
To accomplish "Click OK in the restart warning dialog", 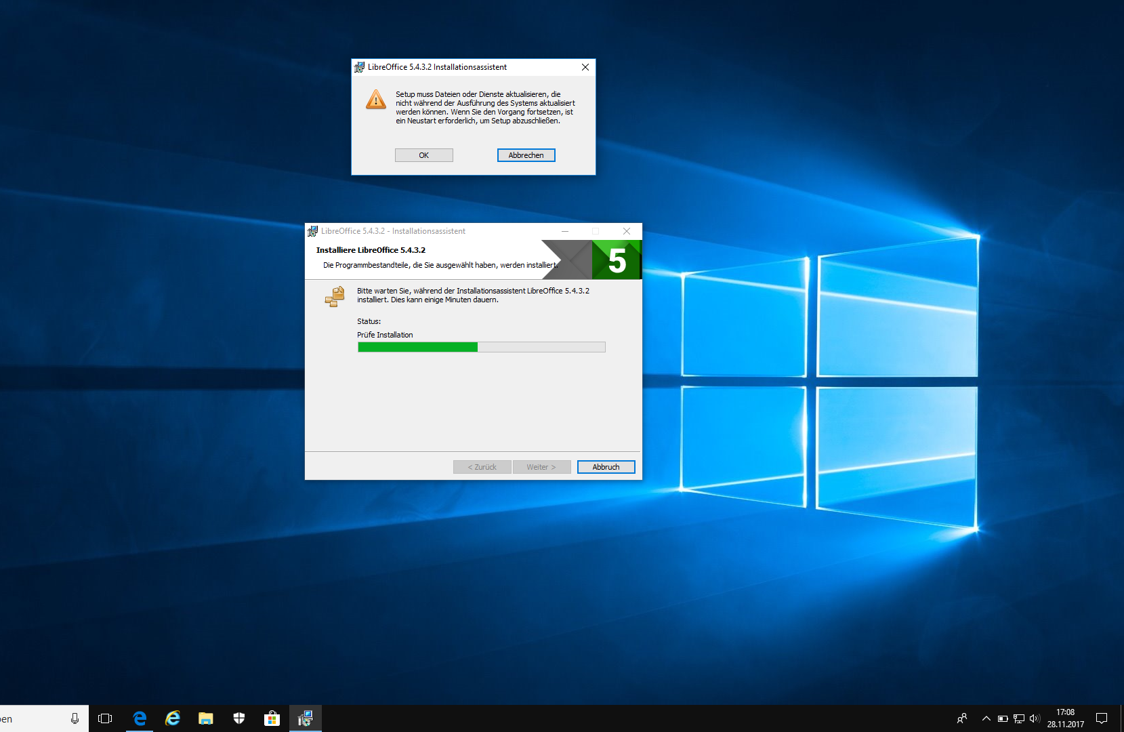I will (x=423, y=155).
